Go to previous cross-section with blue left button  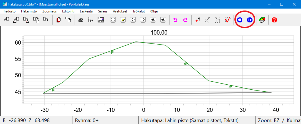[x=240, y=20]
